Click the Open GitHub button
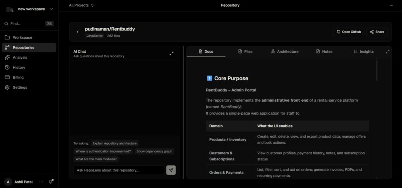This screenshot has width=402, height=188. tap(349, 32)
